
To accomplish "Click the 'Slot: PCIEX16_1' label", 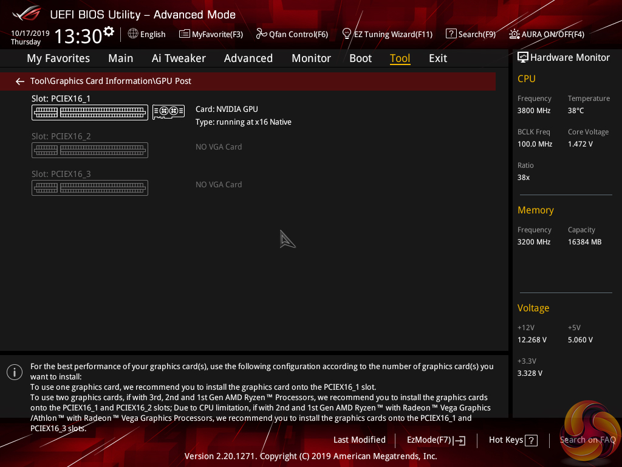I will point(61,99).
